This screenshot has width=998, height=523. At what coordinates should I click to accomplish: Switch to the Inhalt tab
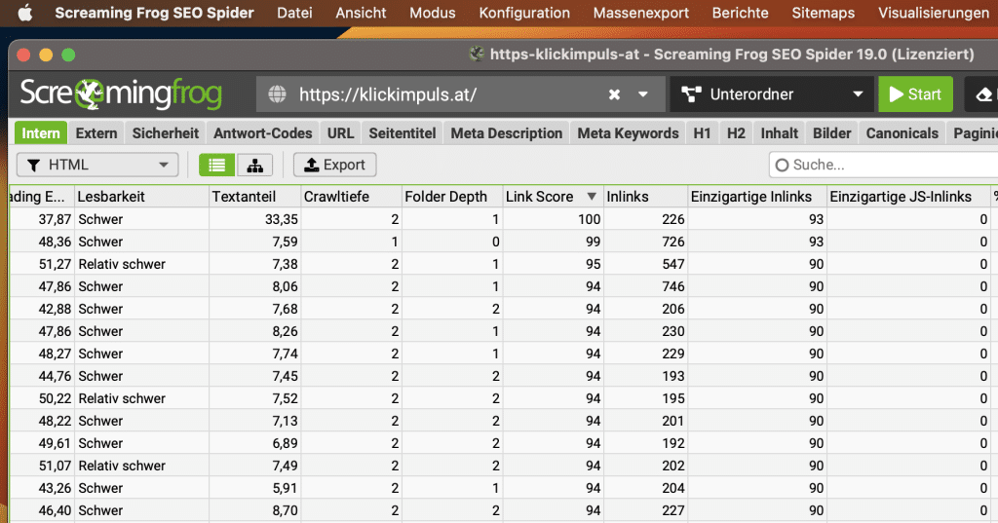pyautogui.click(x=779, y=133)
